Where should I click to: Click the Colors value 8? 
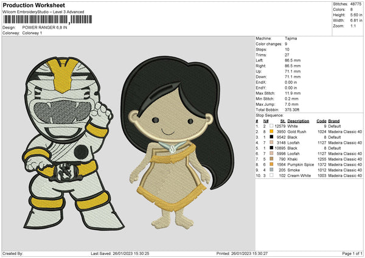pos(351,10)
